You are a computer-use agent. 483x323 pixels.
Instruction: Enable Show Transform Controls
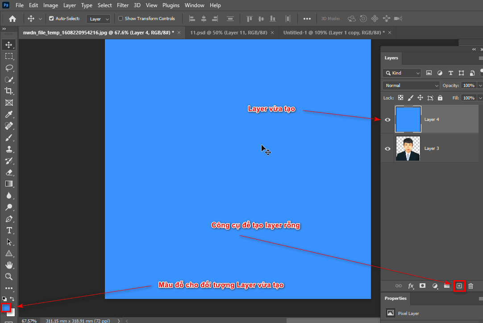[x=121, y=18]
